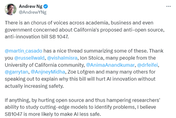Open the three-dot more options menu
The image size is (176, 118).
pos(168,6)
